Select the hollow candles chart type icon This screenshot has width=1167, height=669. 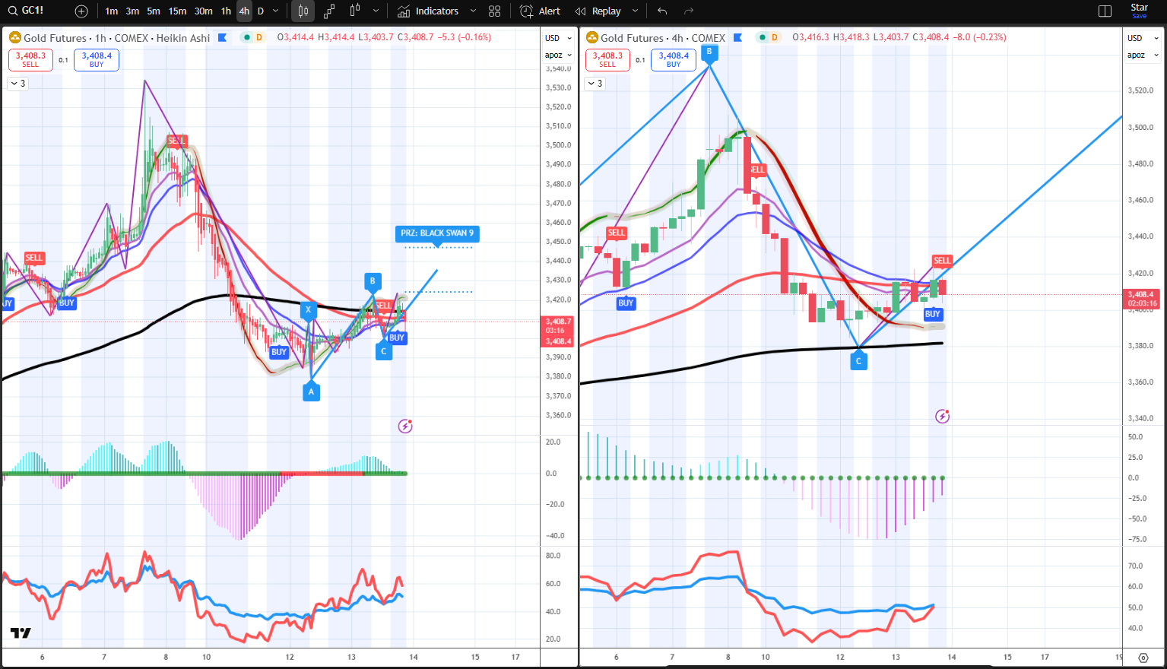[x=354, y=11]
